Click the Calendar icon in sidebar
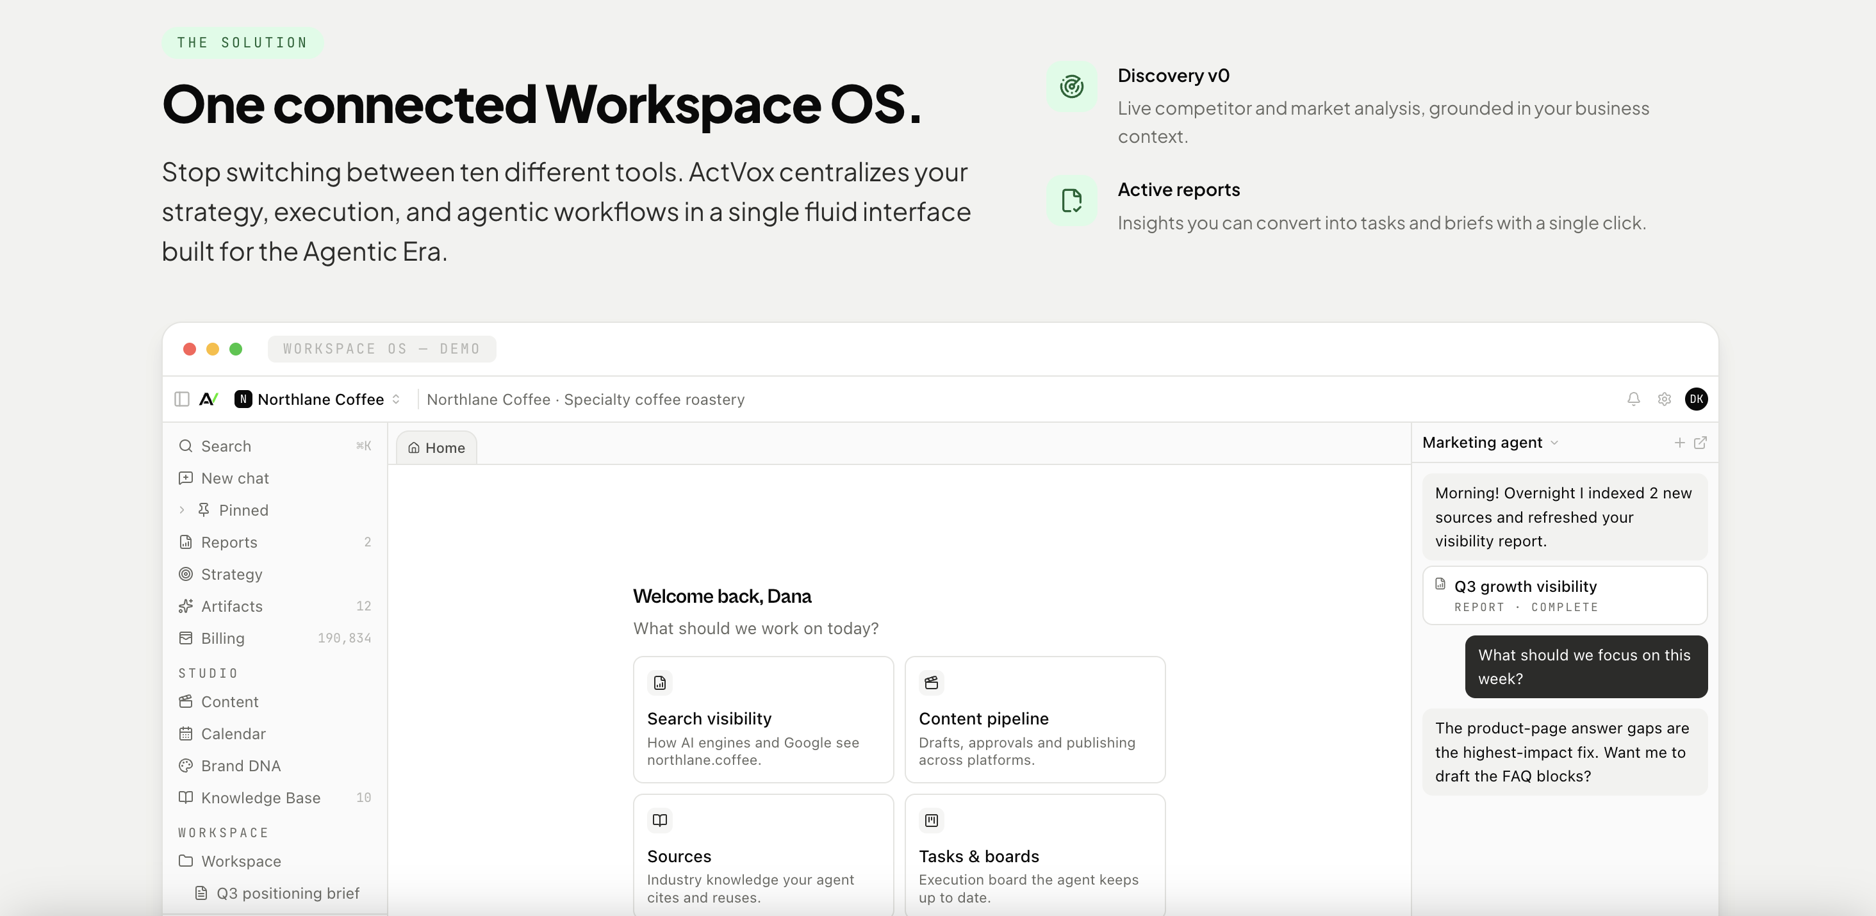 (x=186, y=733)
